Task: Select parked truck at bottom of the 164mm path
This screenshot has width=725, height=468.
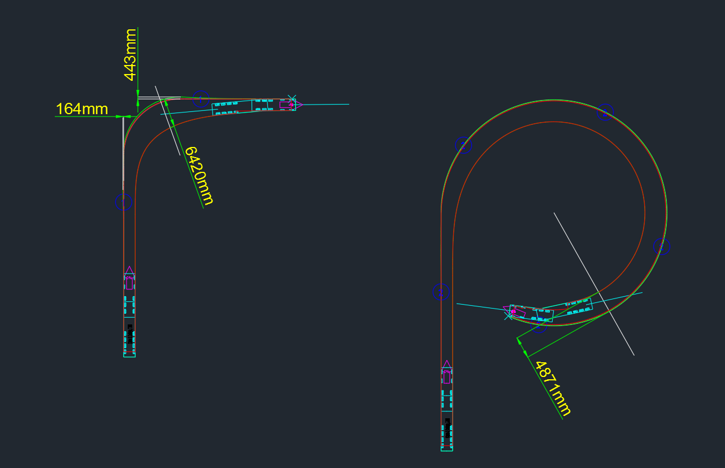Action: click(x=129, y=314)
